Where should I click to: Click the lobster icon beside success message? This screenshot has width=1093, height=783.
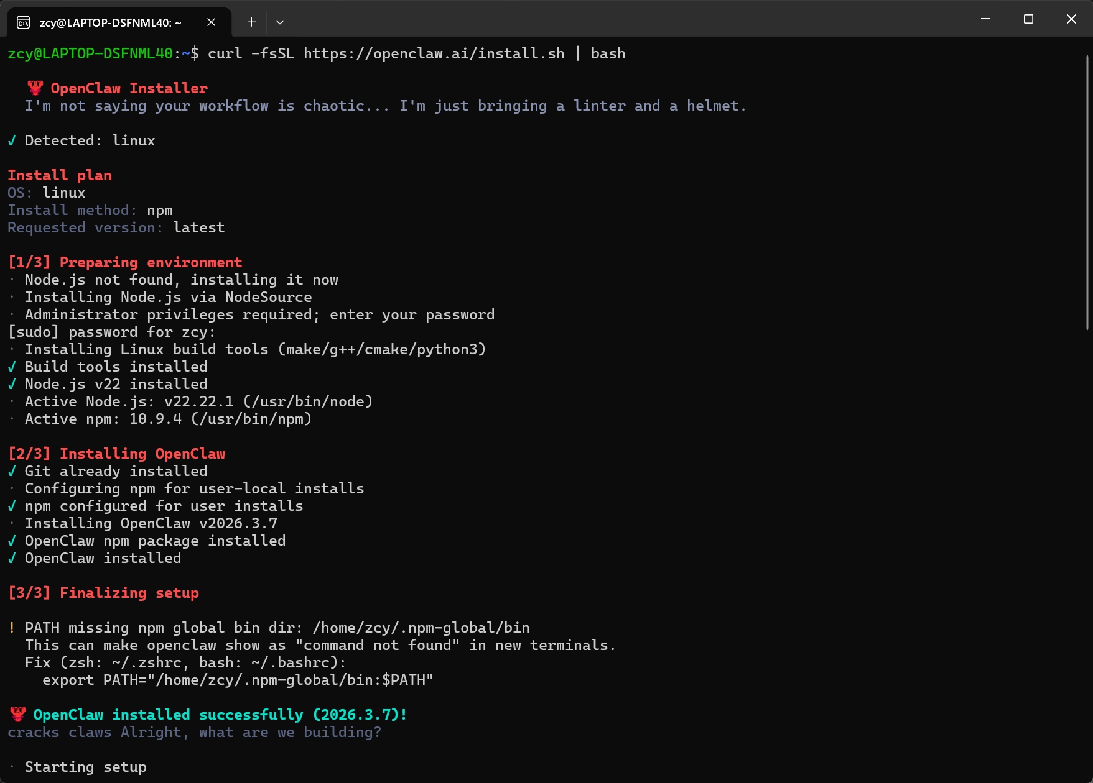tap(17, 715)
